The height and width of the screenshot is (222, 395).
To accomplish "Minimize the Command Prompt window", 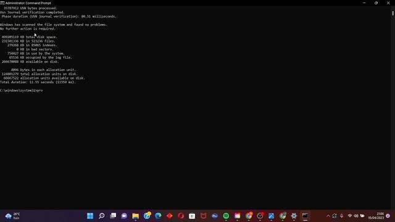I will coord(364,3).
